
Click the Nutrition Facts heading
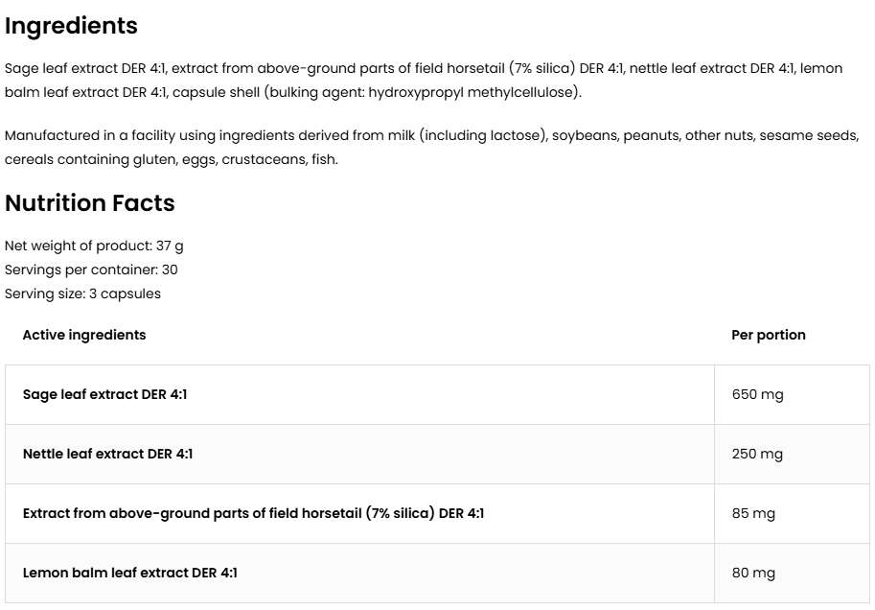coord(90,203)
